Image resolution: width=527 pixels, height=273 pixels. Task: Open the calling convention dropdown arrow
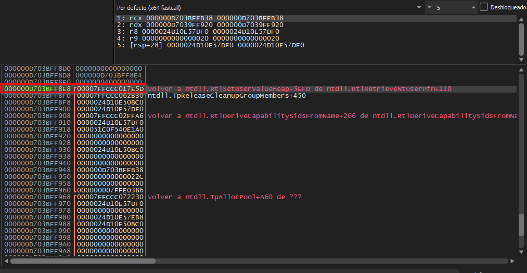pos(419,8)
